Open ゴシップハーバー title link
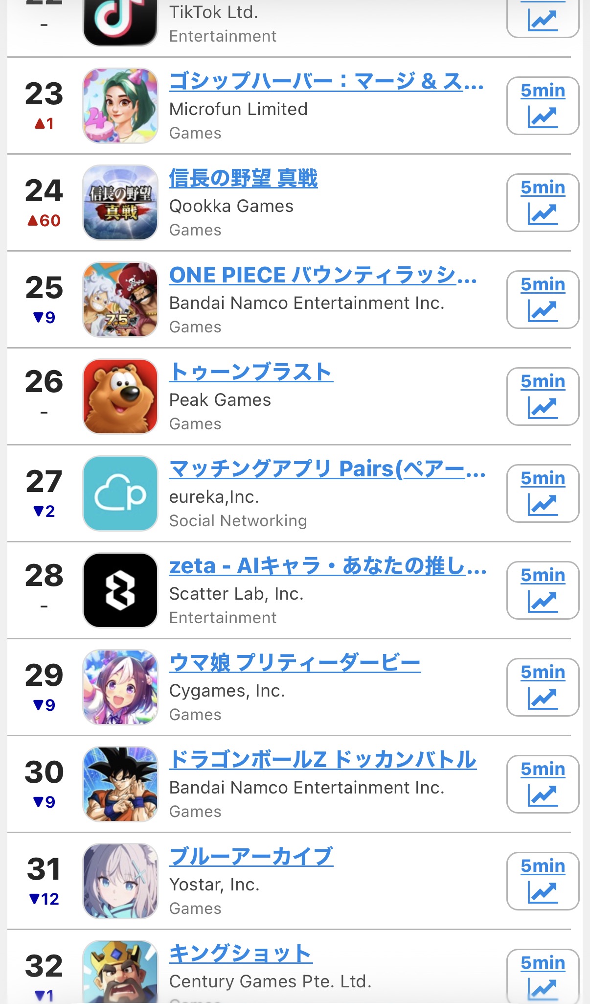 coord(326,81)
